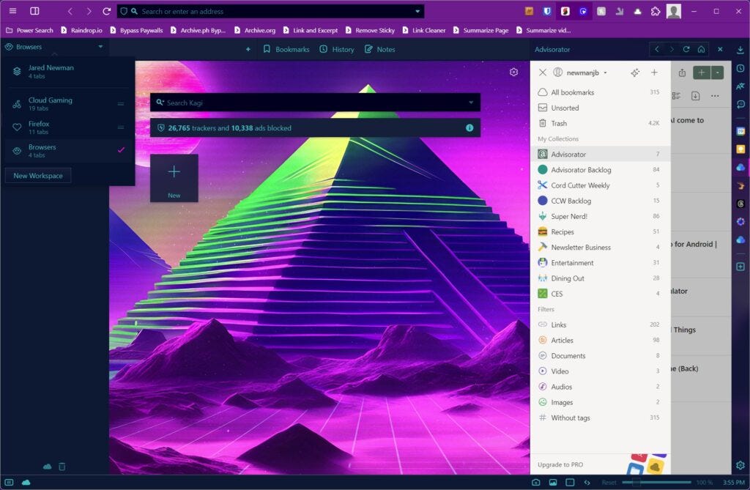750x490 pixels.
Task: Click the trash icon in the workspaces panel
Action: click(x=62, y=467)
